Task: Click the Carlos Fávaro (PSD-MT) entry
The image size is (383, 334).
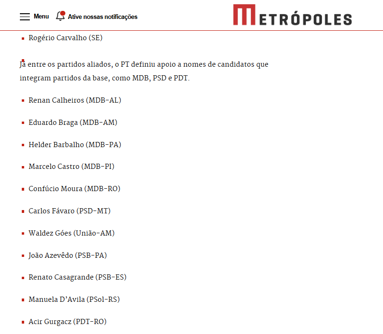Action: 69,211
